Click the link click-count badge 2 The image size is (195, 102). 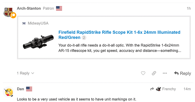(84, 38)
